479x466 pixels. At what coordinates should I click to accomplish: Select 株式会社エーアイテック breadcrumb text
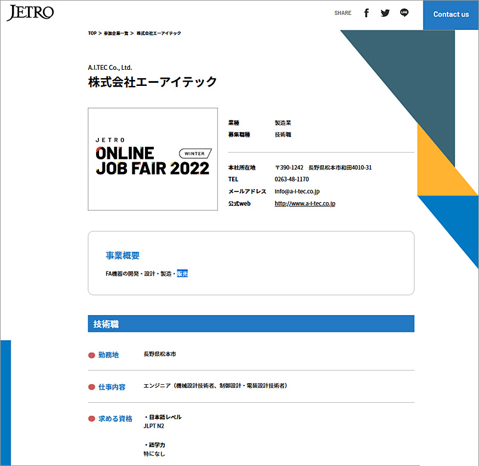coord(159,33)
